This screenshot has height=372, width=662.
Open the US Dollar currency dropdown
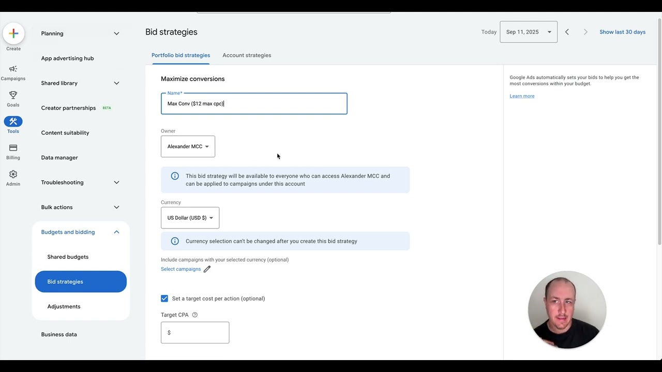190,218
